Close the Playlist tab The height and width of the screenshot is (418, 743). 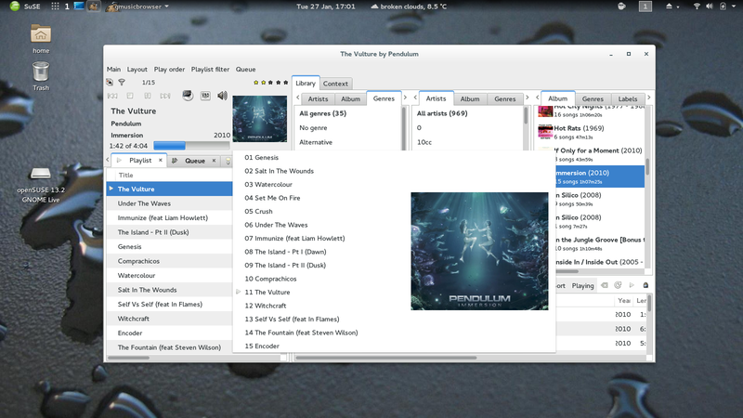160,160
